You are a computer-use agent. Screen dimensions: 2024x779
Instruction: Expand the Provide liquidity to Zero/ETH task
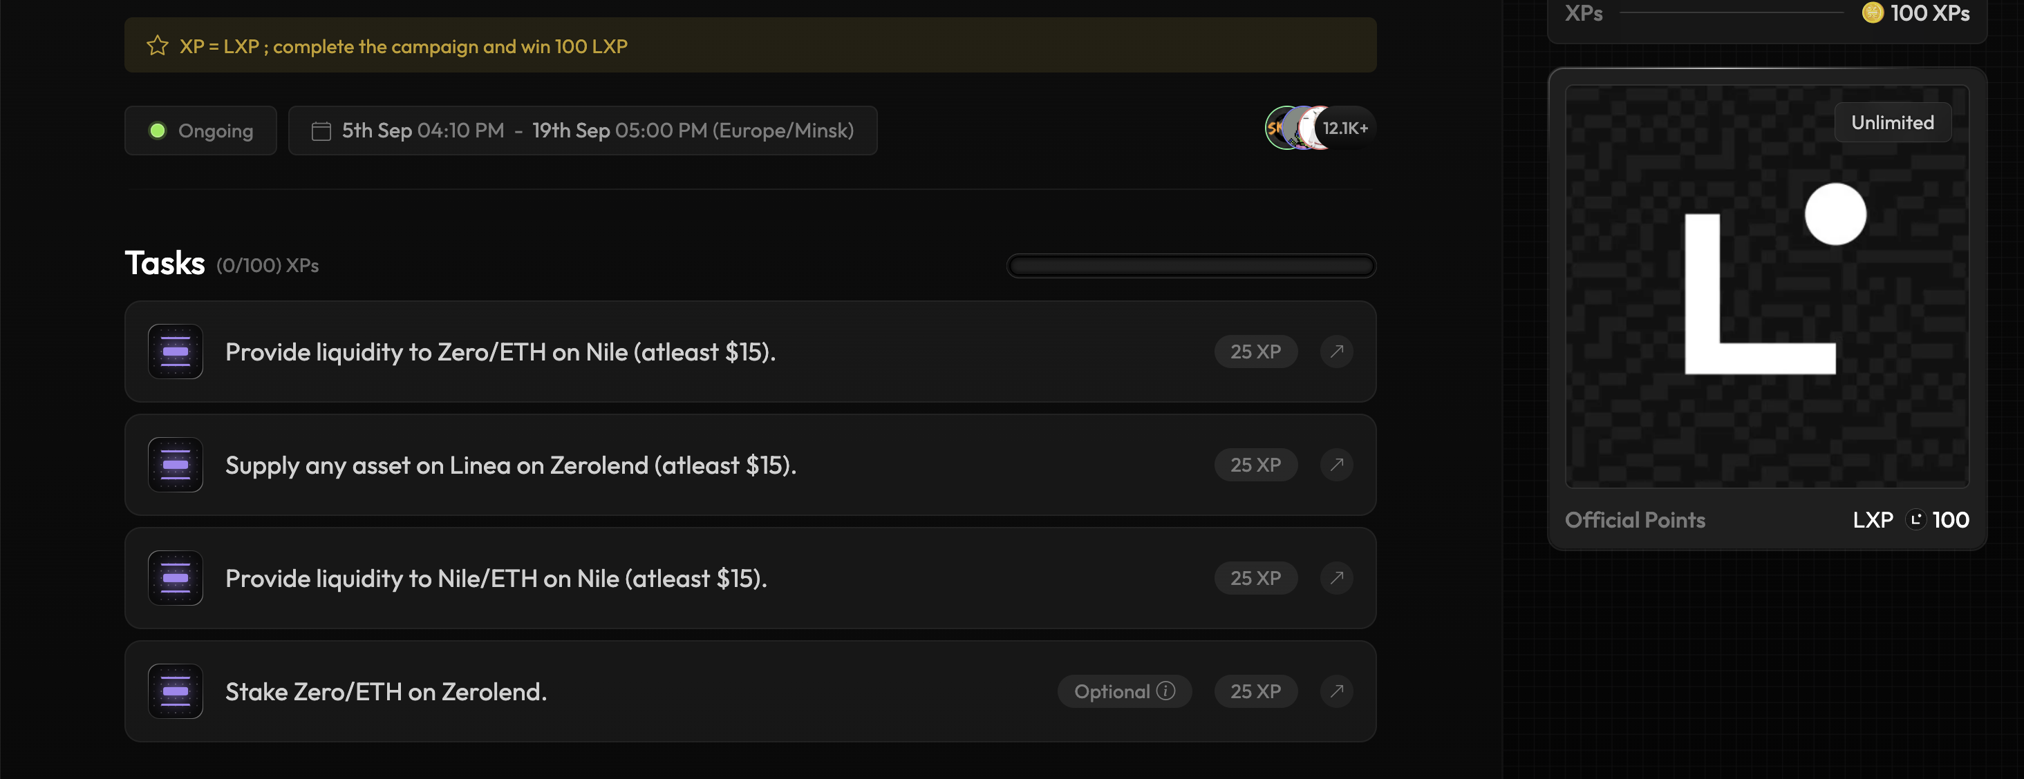[x=500, y=352]
